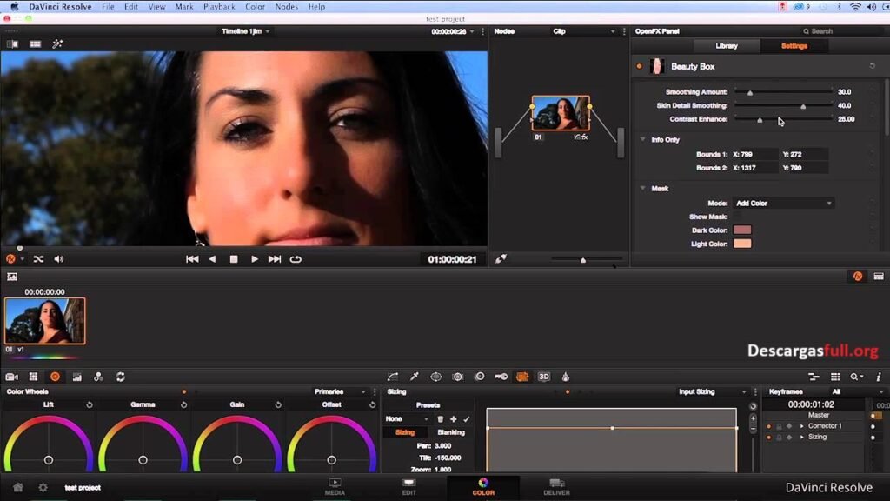Select the 3D qualifier icon
The height and width of the screenshot is (501, 890).
pos(544,377)
